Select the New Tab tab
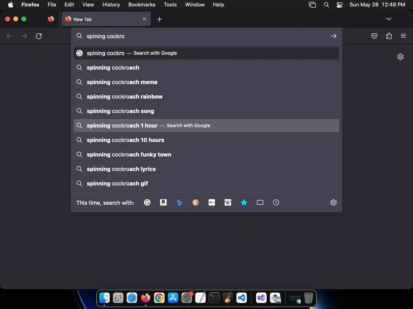Image resolution: width=413 pixels, height=309 pixels. point(106,19)
